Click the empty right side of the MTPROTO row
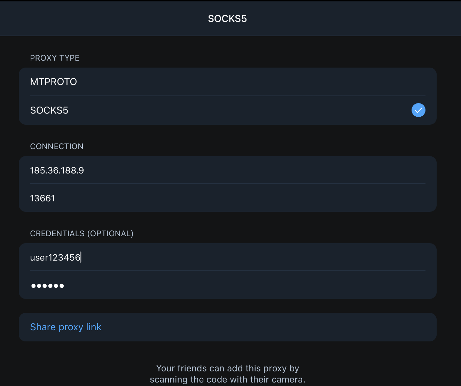 tap(313, 82)
